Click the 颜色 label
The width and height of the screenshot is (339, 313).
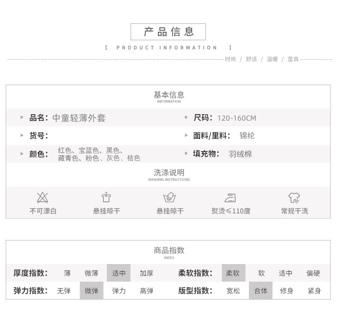click(x=39, y=154)
